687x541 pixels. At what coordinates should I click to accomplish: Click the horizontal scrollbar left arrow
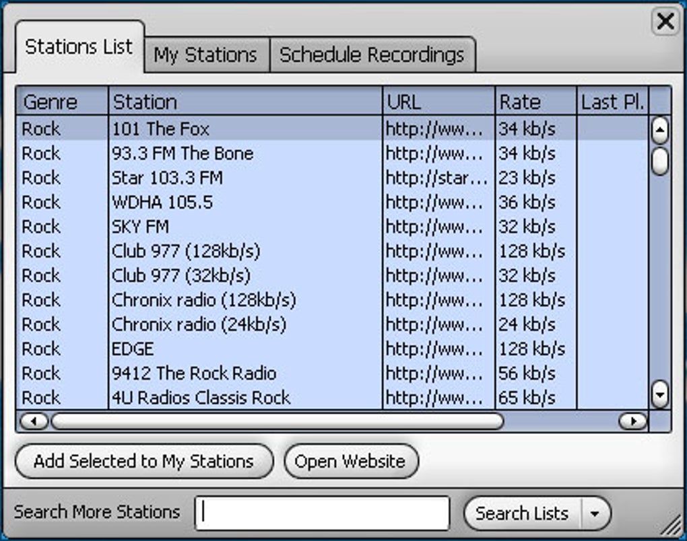point(34,421)
